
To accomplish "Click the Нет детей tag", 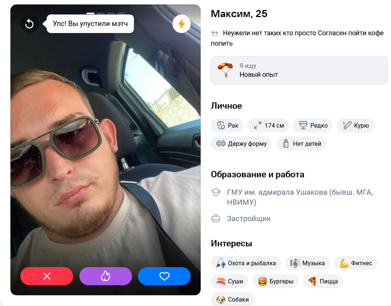I will click(x=301, y=143).
